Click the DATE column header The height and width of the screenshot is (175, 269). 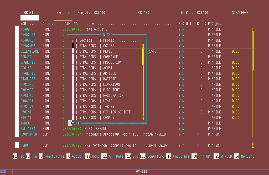66,24
